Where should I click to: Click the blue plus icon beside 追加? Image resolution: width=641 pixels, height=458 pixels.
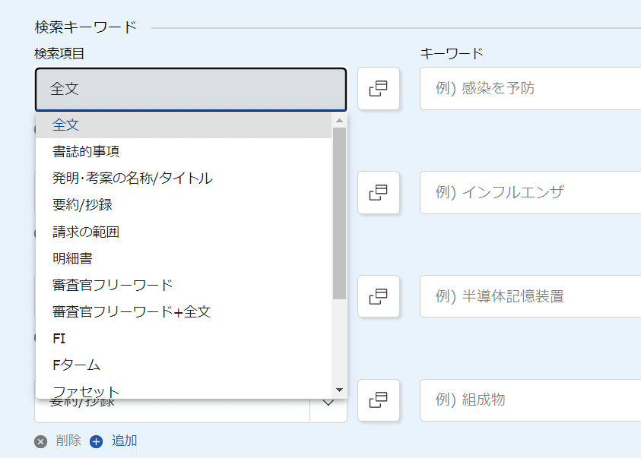click(x=94, y=441)
